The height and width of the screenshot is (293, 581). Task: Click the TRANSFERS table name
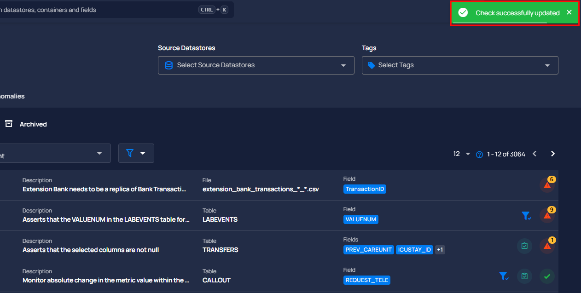point(221,250)
